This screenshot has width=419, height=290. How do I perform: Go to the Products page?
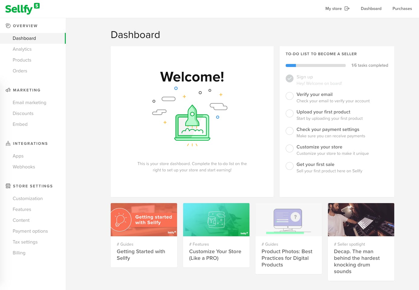tap(22, 60)
